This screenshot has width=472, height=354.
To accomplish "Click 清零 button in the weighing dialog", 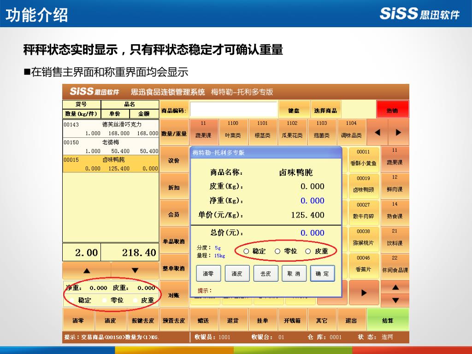I will click(x=208, y=273).
